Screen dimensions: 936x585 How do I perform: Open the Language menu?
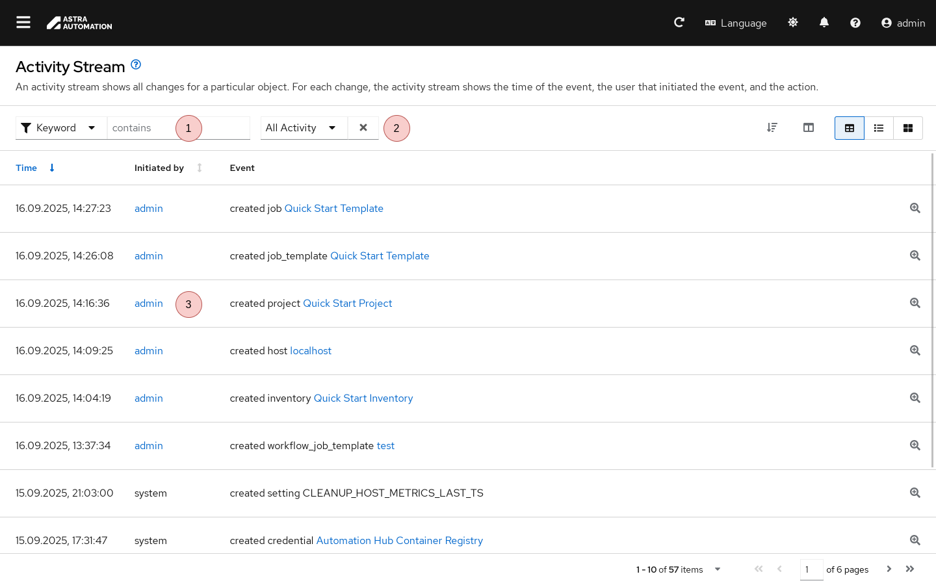point(736,23)
